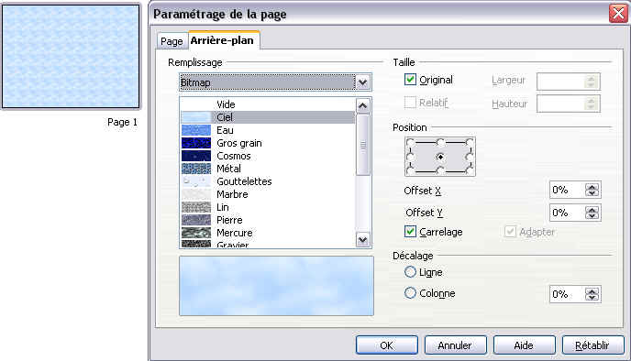Select the Cosmos bitmap texture

[x=267, y=156]
